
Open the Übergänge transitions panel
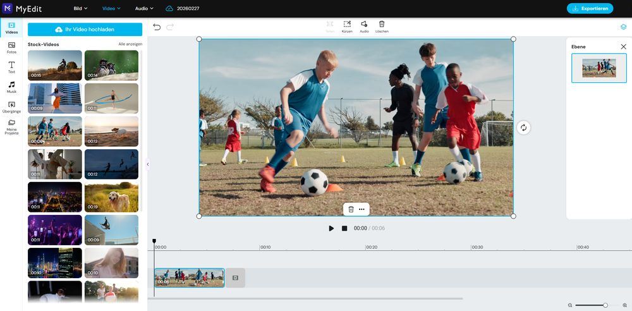tap(11, 107)
